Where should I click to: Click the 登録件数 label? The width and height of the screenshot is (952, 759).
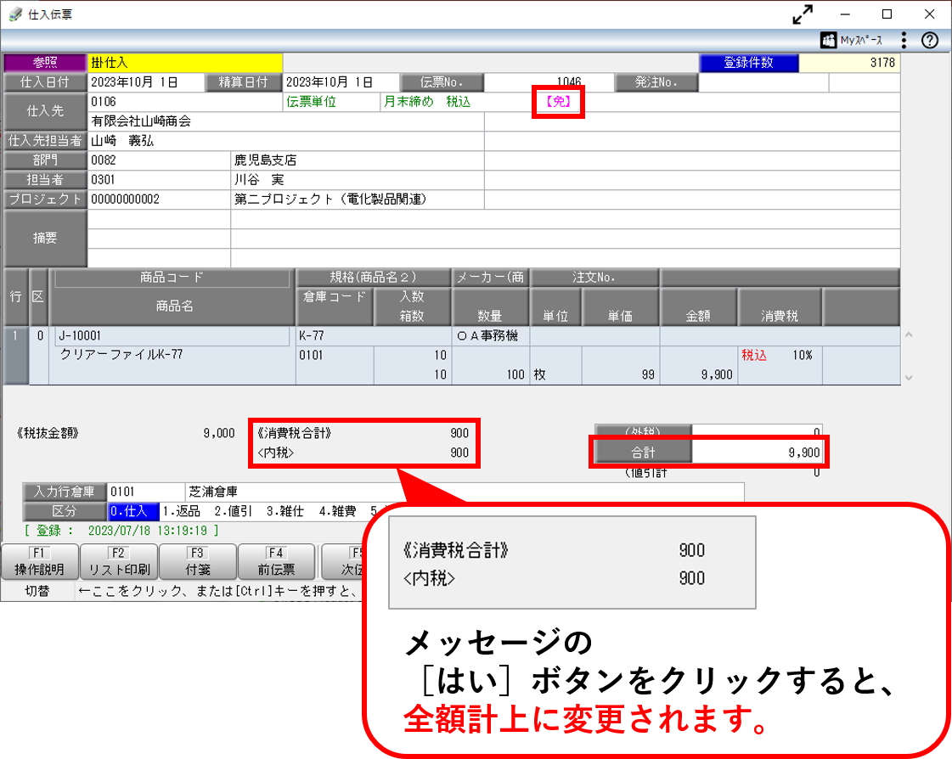click(x=749, y=63)
